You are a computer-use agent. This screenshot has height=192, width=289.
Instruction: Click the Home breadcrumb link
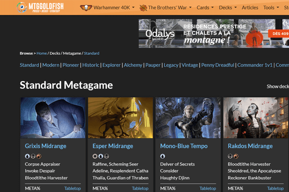tap(41, 53)
